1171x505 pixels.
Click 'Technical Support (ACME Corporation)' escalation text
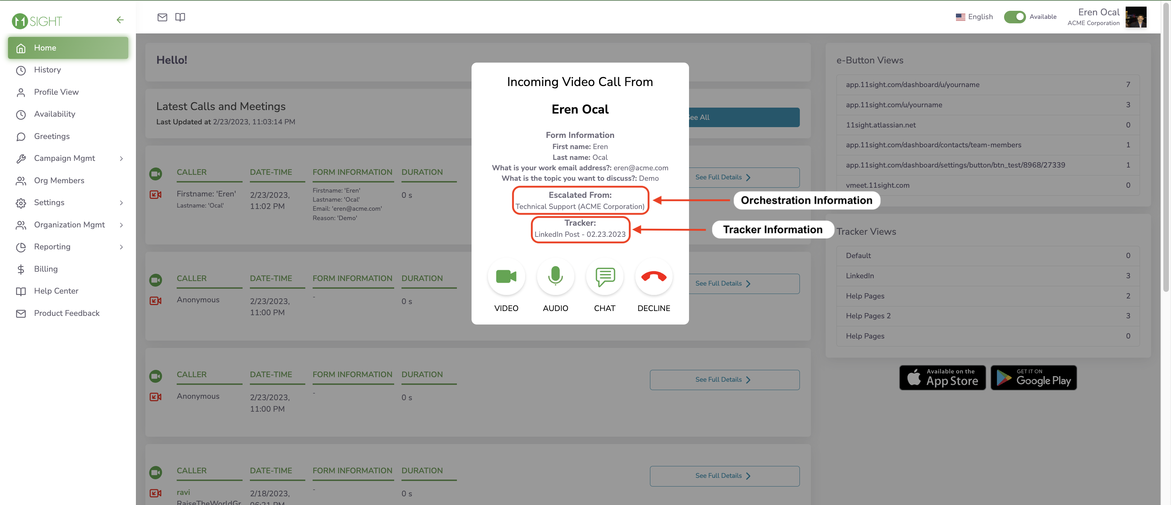point(580,207)
